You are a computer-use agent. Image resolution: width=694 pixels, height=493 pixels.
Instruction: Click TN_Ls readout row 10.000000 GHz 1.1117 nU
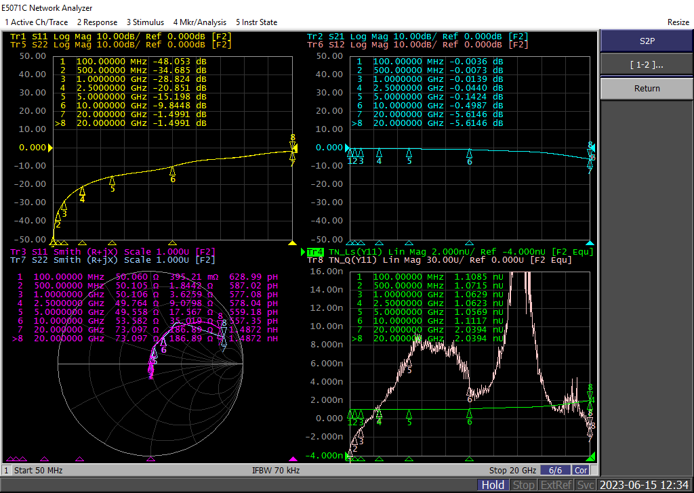coord(430,321)
